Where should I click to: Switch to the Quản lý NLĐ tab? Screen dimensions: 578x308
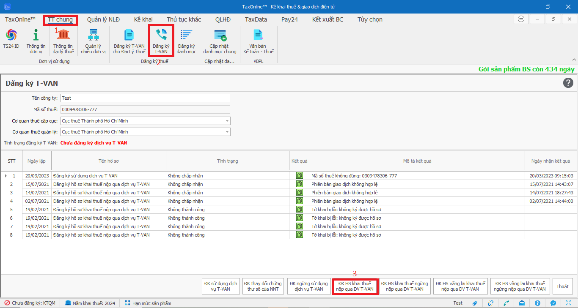[x=103, y=19]
